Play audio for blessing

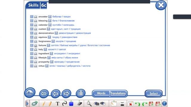(36, 21)
